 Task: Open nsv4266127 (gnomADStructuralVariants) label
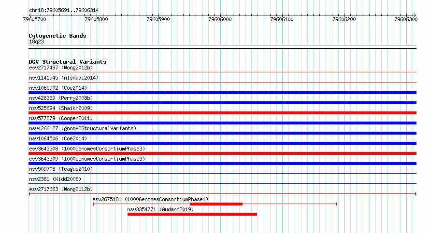click(83, 128)
